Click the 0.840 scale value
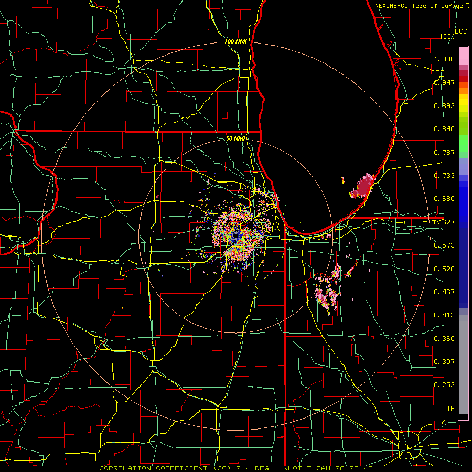Image resolution: width=472 pixels, height=472 pixels. [x=444, y=129]
